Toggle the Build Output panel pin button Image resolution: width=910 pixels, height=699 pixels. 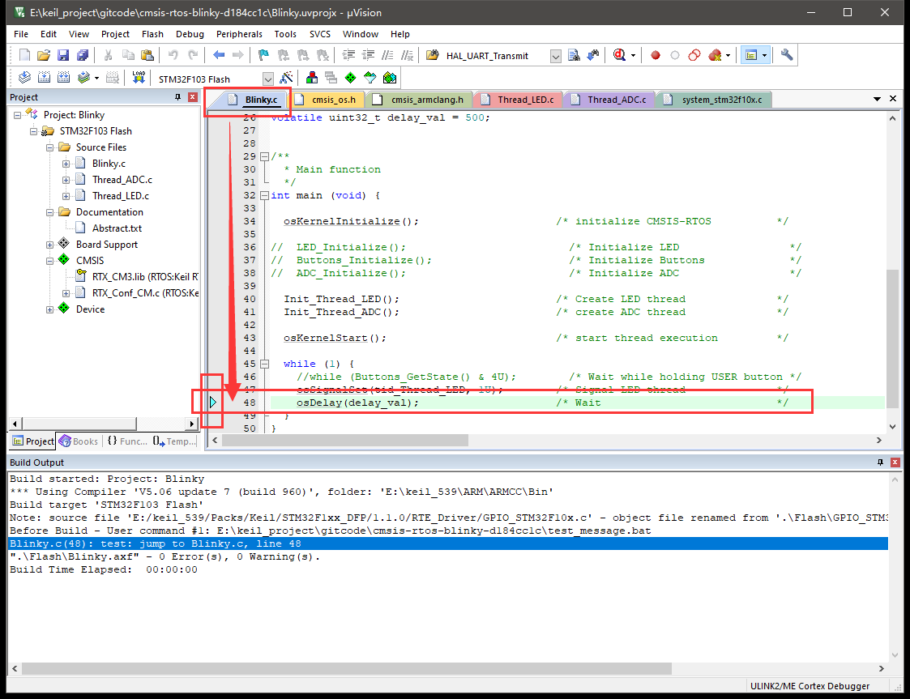click(880, 462)
